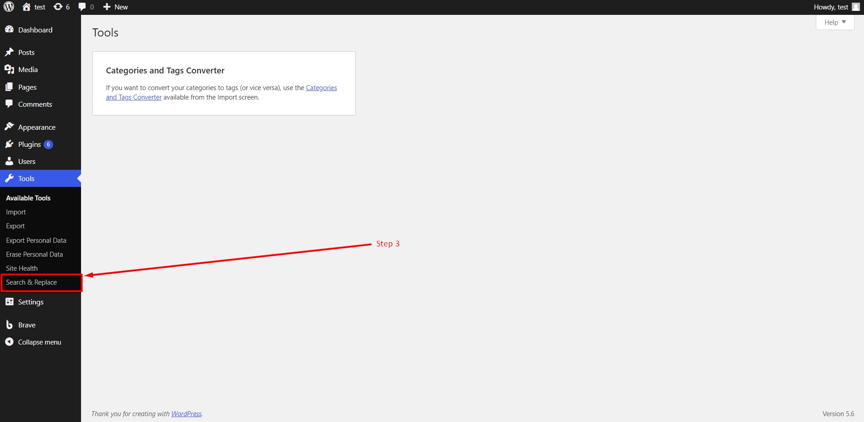Expand the Help dropdown tab
The image size is (864, 422).
point(835,22)
